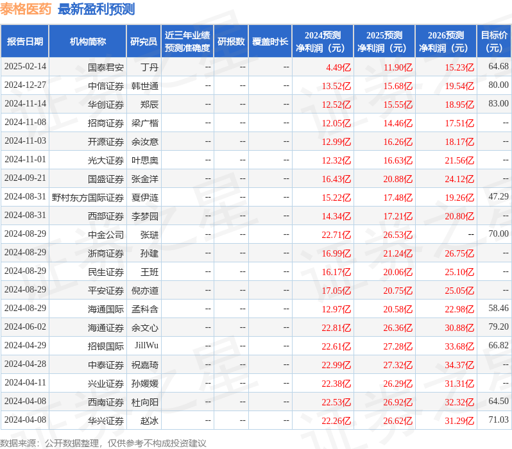The width and height of the screenshot is (512, 449).
Task: Click the institution 国盛证券
Action: (106, 179)
